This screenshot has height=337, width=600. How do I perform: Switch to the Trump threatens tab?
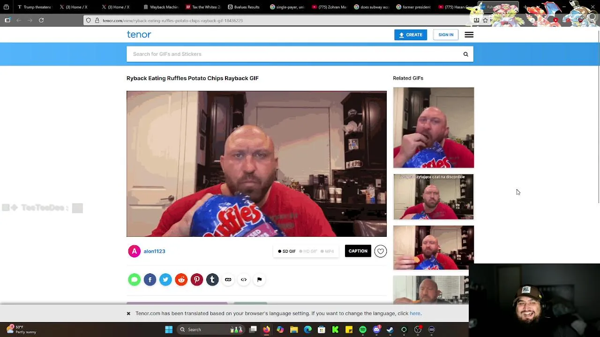tap(34, 7)
